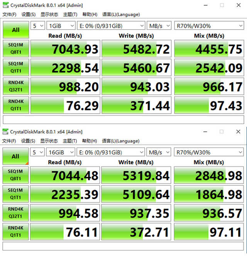Minimize the bottom CrystalDiskMark window
Screen dimensions: 247x257
[x=205, y=132]
